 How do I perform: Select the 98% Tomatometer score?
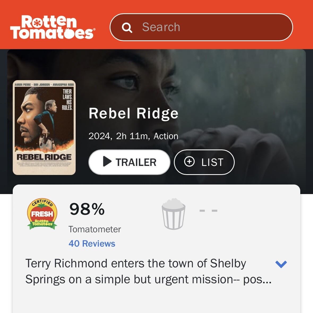[87, 209]
